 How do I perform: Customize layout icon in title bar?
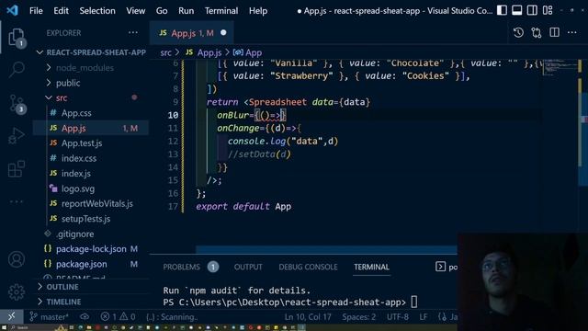click(x=548, y=10)
